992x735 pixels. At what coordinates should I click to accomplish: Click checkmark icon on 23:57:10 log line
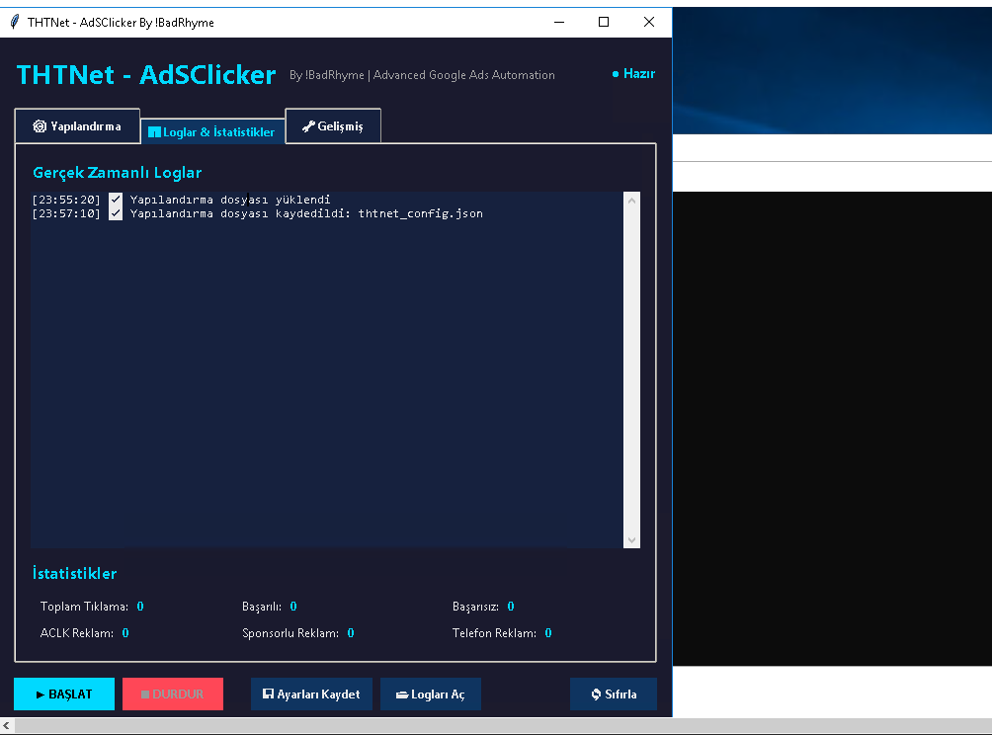pyautogui.click(x=116, y=213)
